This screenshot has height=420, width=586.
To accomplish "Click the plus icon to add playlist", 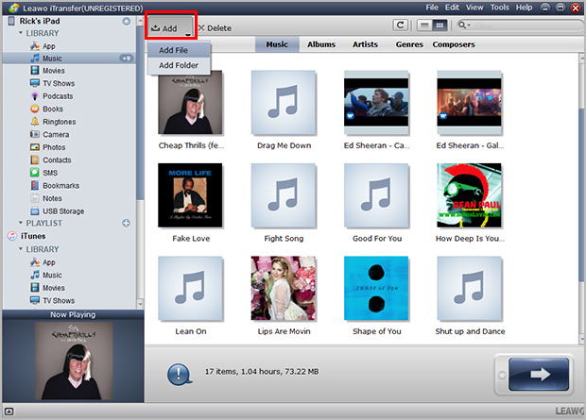I will click(x=127, y=224).
